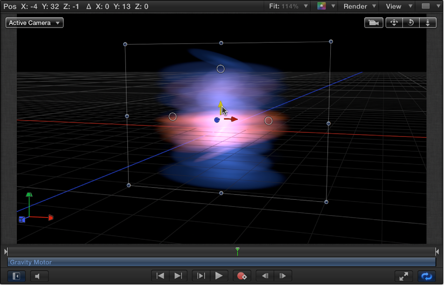The height and width of the screenshot is (285, 444).
Task: Jump to the previous frame
Action: [265, 276]
